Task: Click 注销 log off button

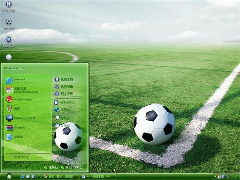Action: [51, 168]
